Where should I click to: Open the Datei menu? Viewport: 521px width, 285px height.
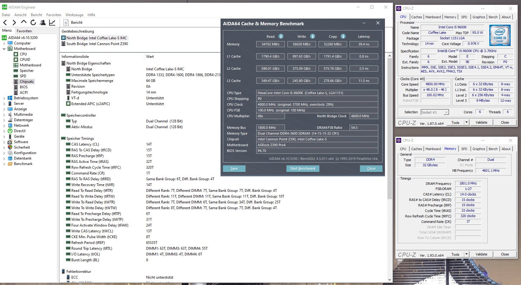coord(6,15)
